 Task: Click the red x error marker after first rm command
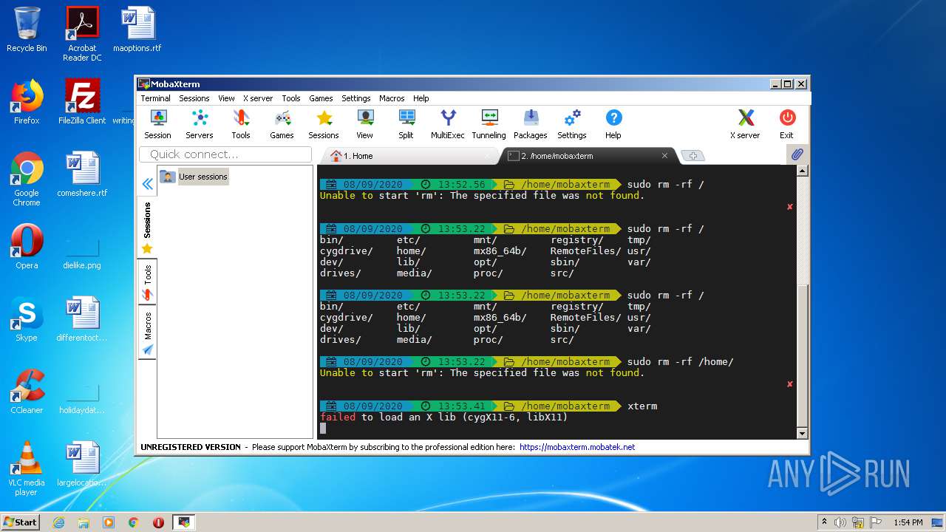point(789,207)
